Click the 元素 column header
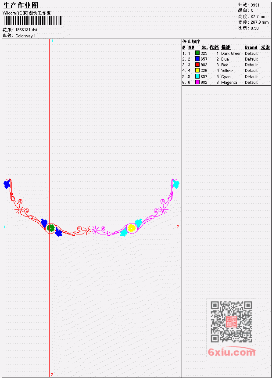Viewport: 272px width, 378px height. click(x=265, y=47)
